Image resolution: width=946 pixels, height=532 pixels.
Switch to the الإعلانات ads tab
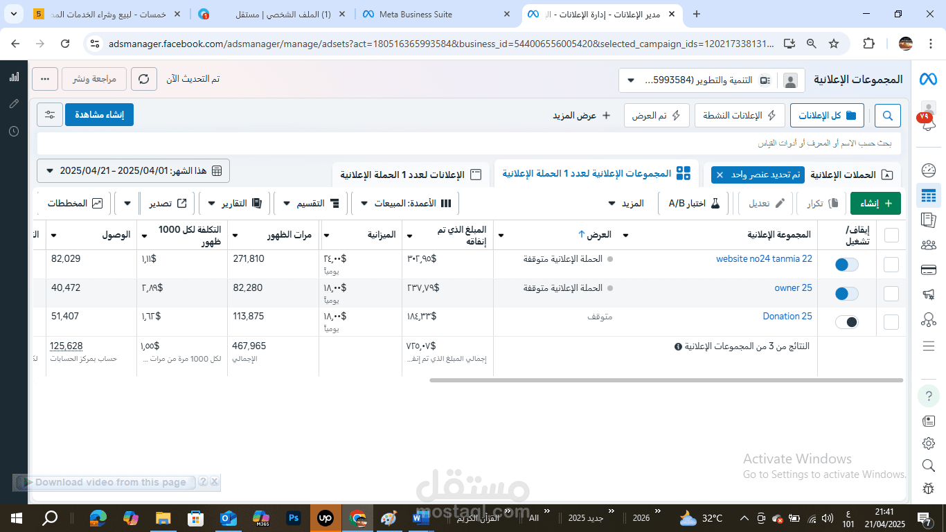click(x=411, y=175)
